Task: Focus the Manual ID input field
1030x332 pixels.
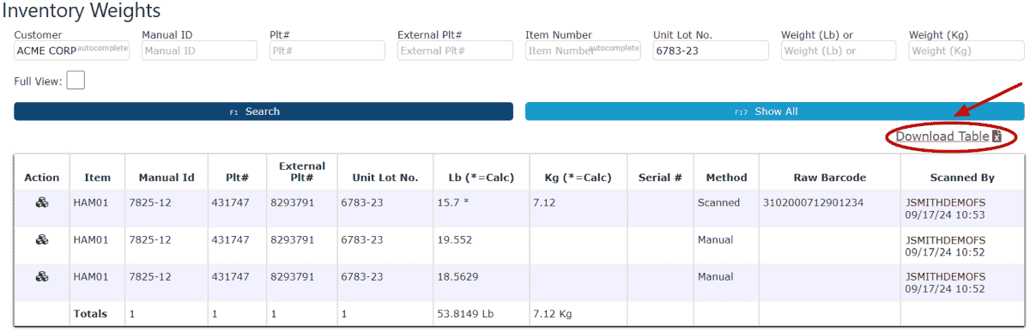Action: [199, 51]
